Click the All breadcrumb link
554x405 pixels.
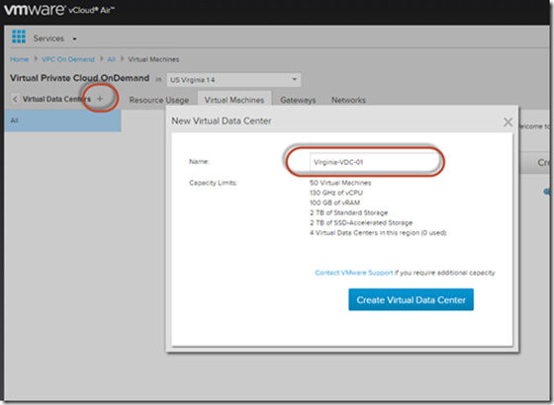point(111,59)
